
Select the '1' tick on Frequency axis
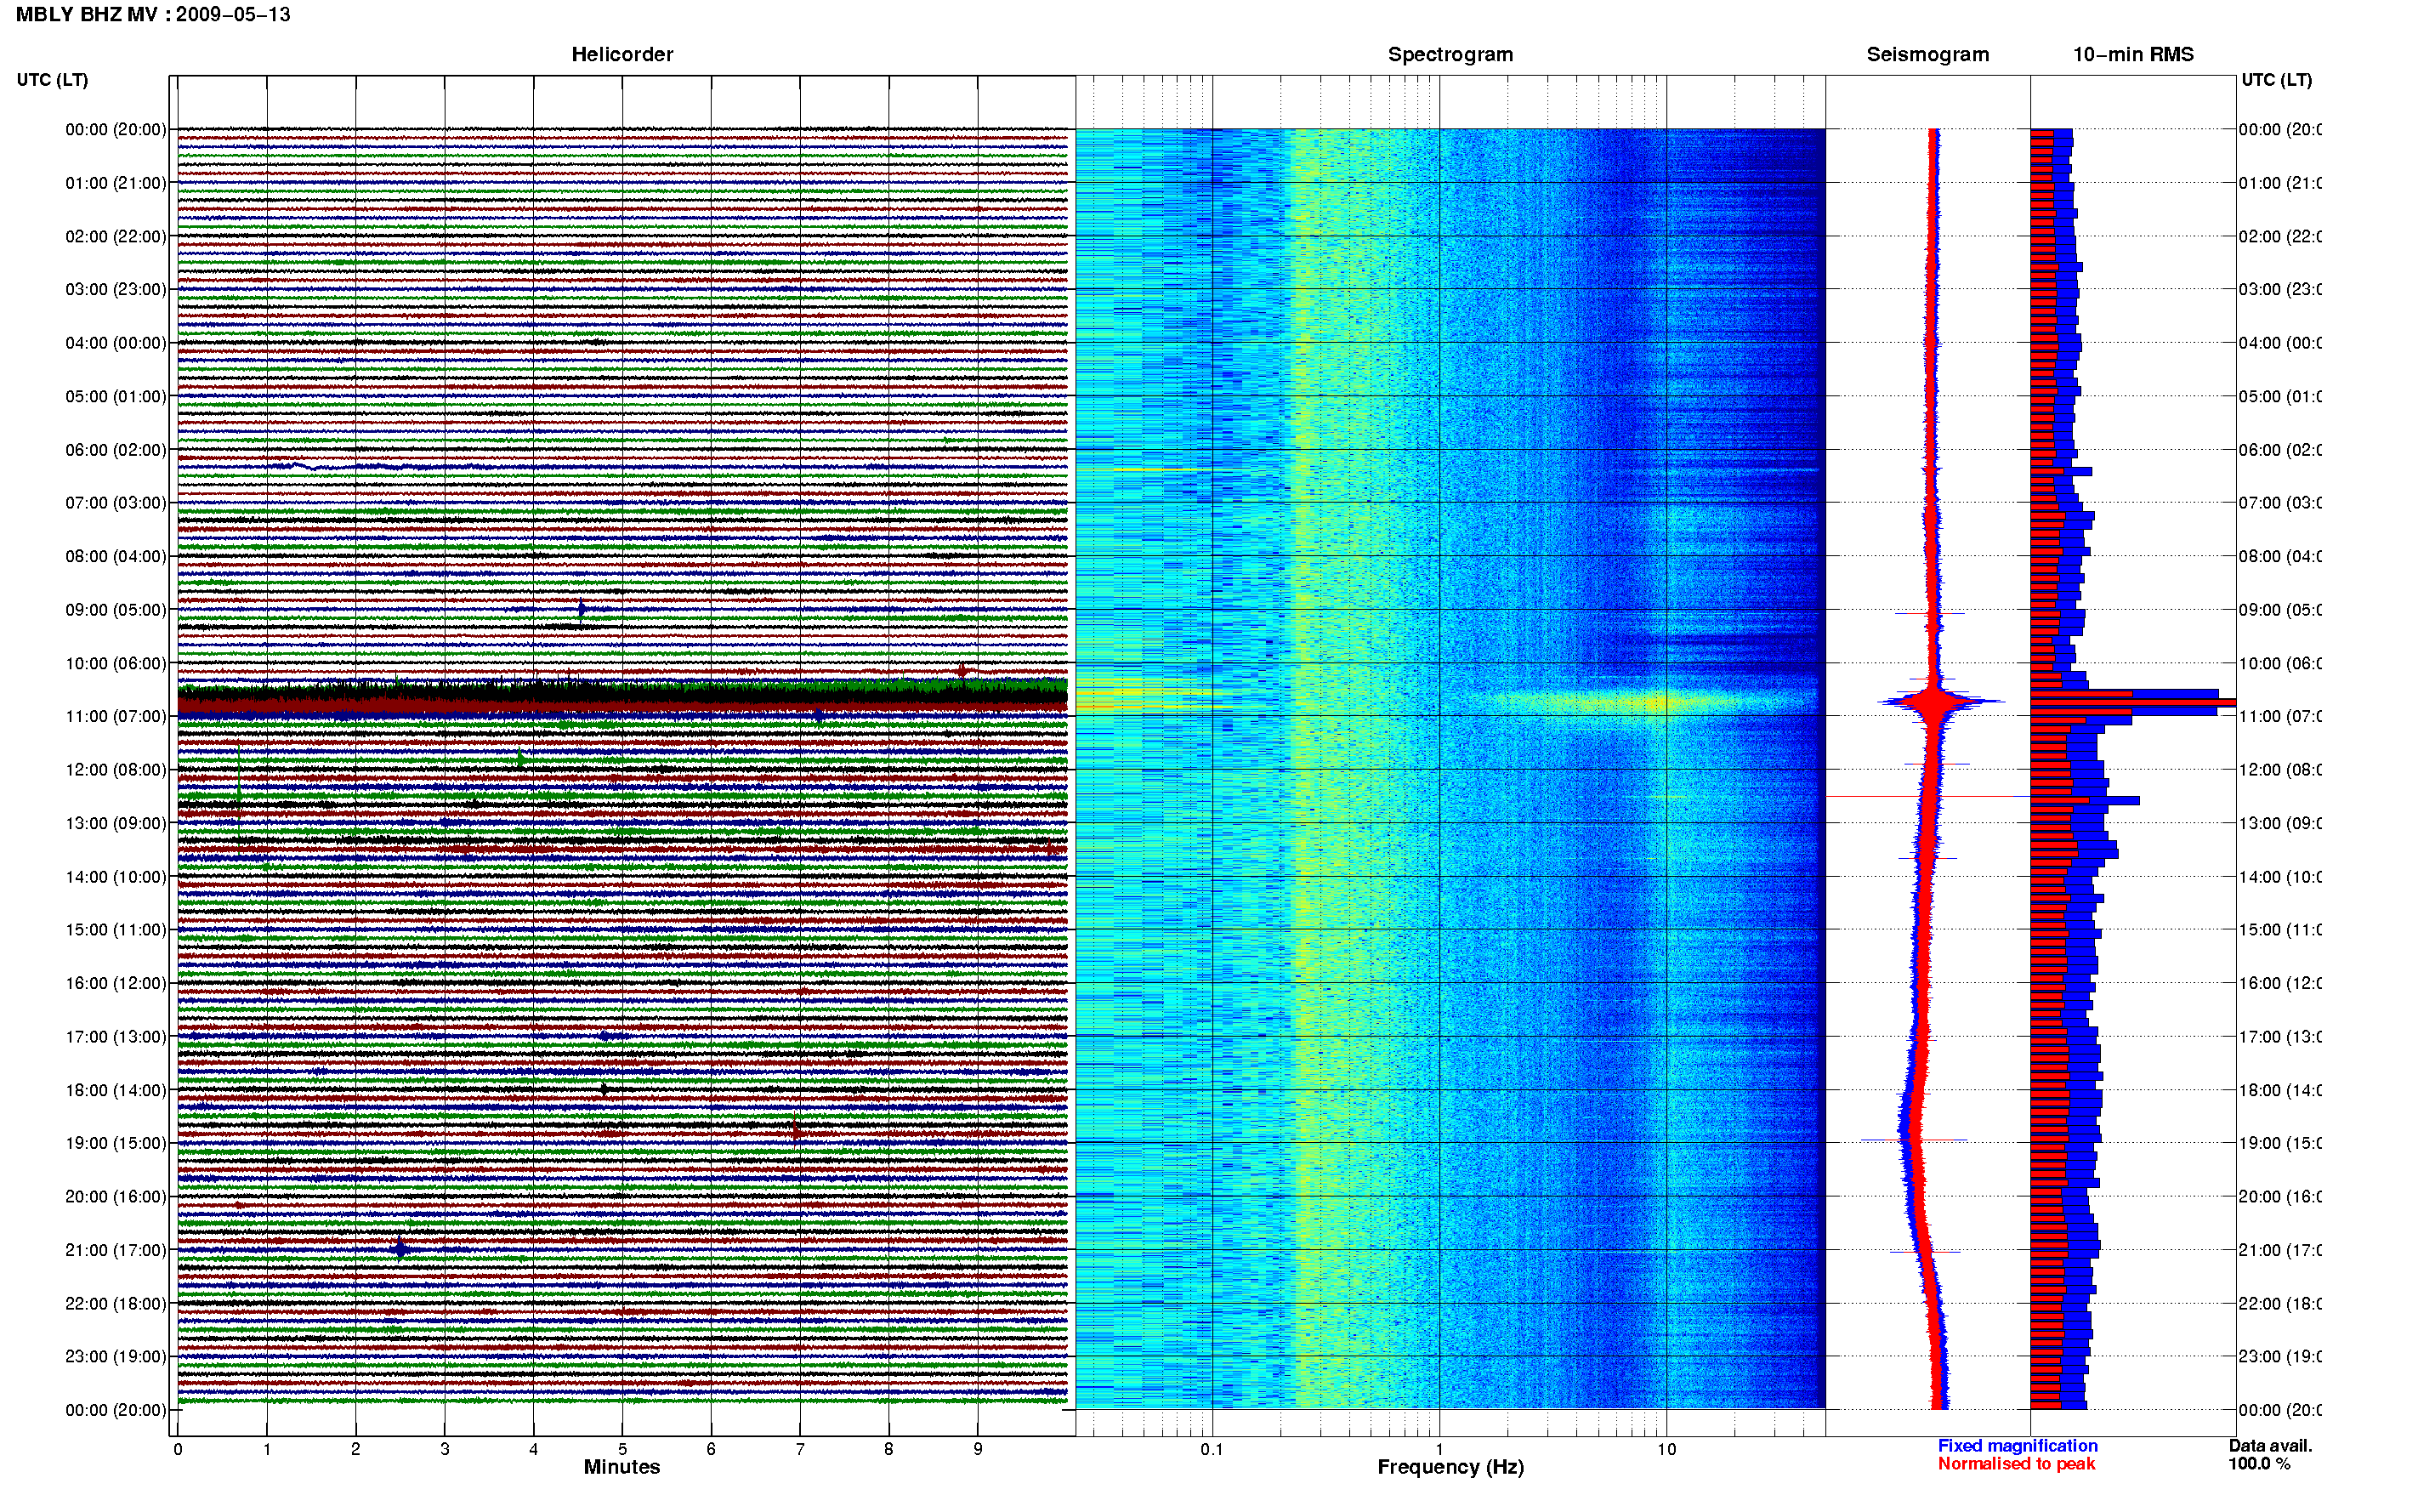pos(1439,1449)
